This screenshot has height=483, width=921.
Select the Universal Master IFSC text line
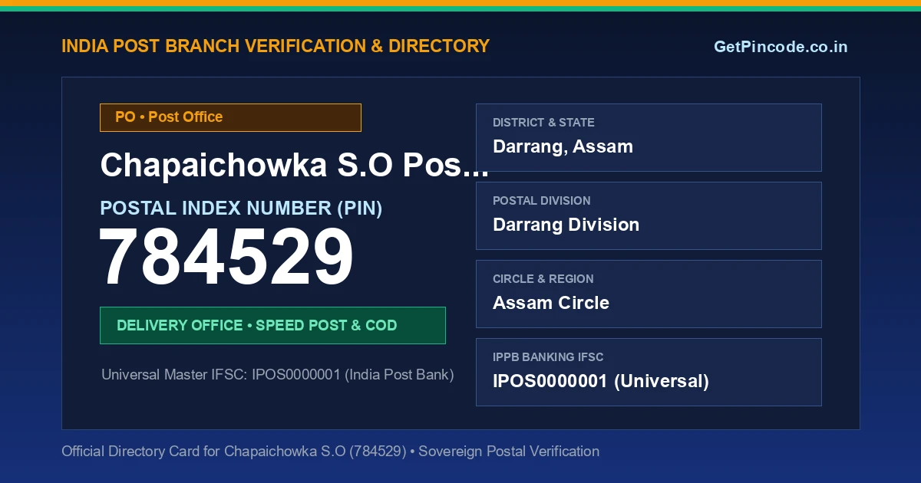[x=278, y=375]
